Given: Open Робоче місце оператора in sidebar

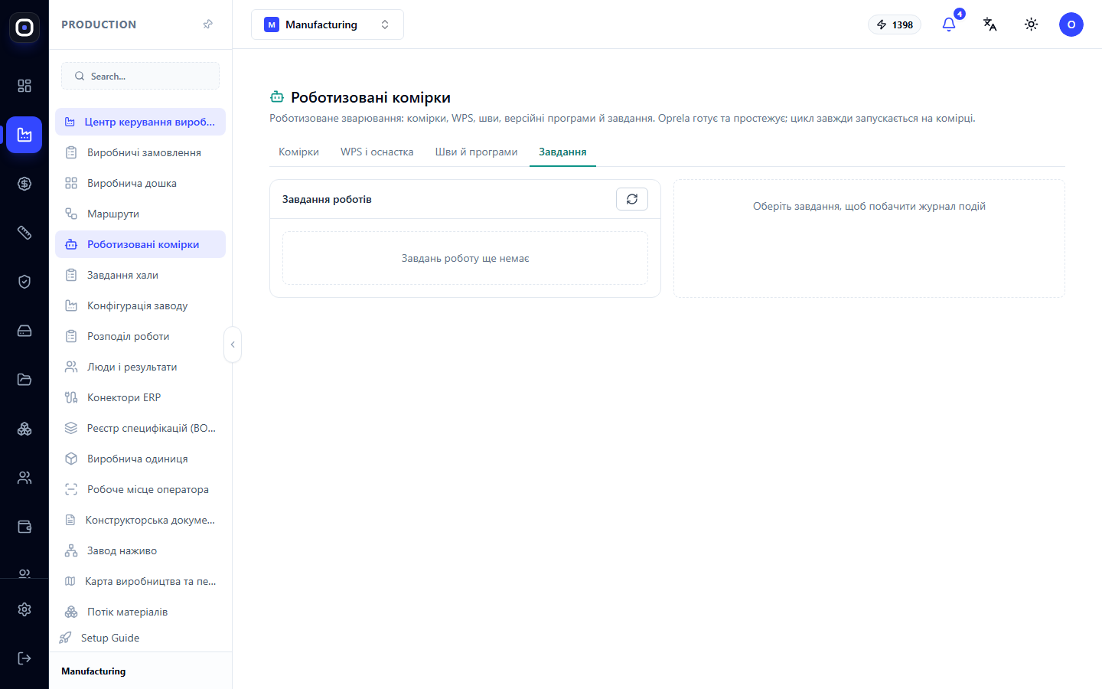Looking at the screenshot, I should click(140, 489).
